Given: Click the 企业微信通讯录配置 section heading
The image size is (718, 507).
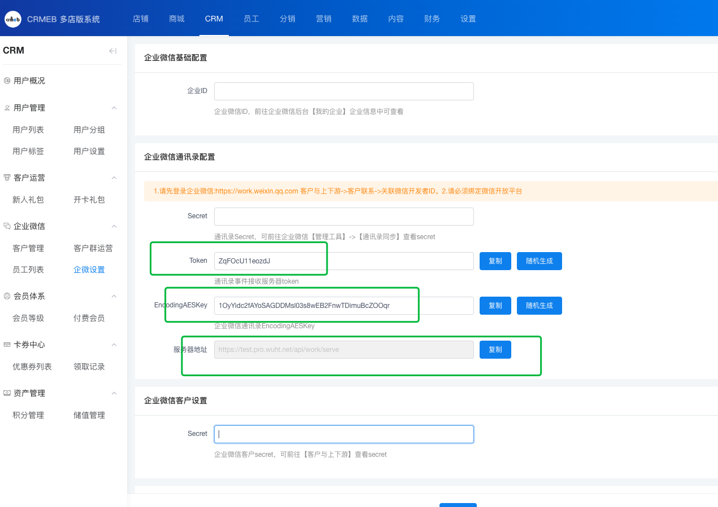Looking at the screenshot, I should pyautogui.click(x=180, y=157).
